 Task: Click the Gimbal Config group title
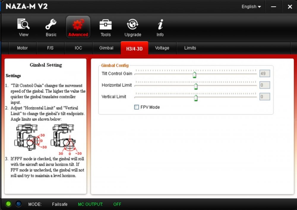115,65
